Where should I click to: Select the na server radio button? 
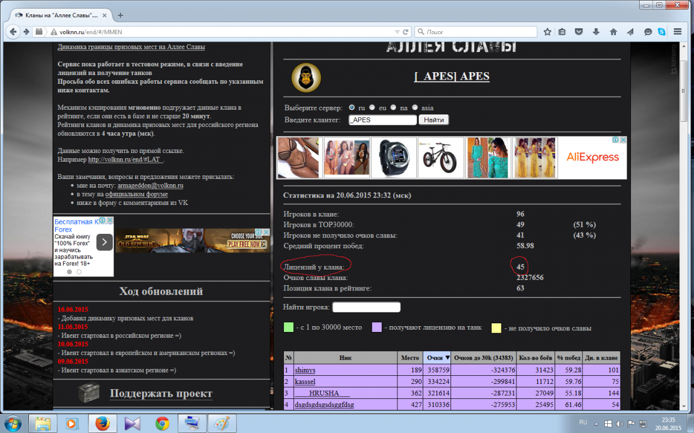393,107
